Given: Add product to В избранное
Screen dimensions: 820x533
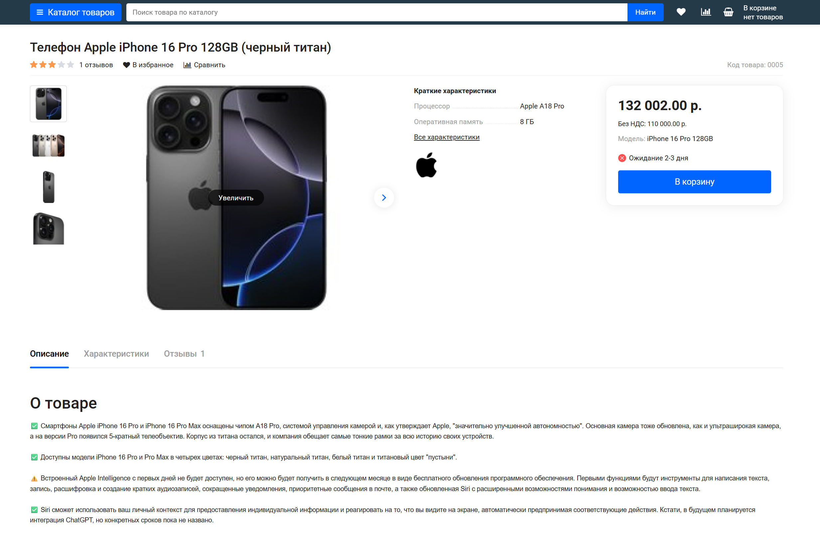Looking at the screenshot, I should (148, 65).
